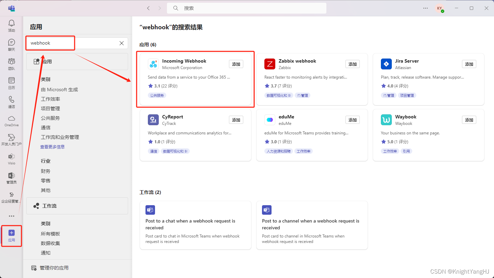Click the 5.0 (1 评分) Waybook rating
The image size is (494, 278).
[398, 142]
